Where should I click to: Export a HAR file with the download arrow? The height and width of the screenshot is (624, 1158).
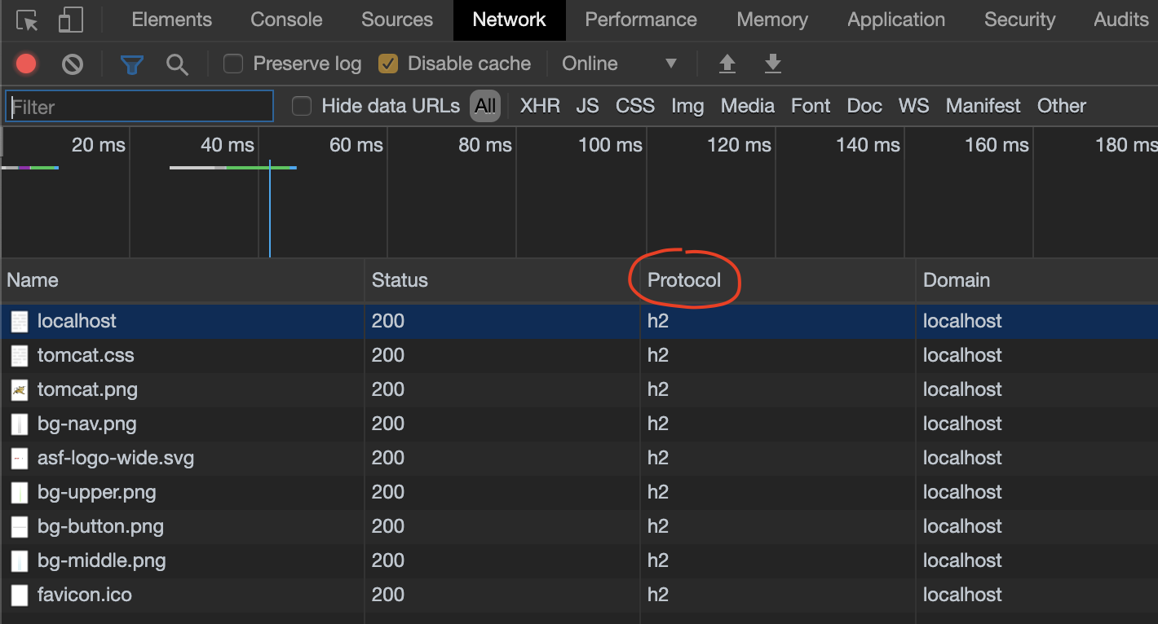(773, 64)
